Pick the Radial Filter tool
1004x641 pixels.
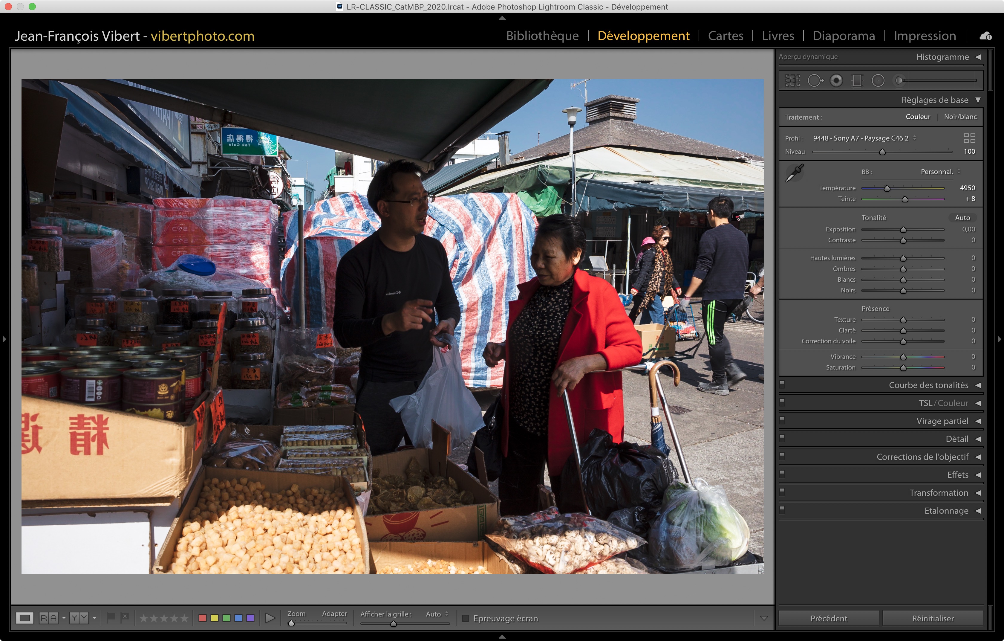[878, 80]
